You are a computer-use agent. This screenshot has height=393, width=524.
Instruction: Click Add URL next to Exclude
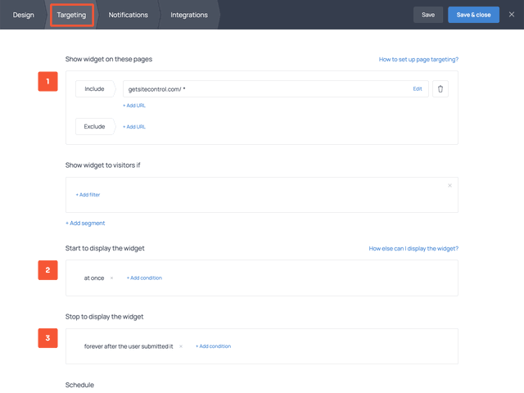tap(134, 127)
